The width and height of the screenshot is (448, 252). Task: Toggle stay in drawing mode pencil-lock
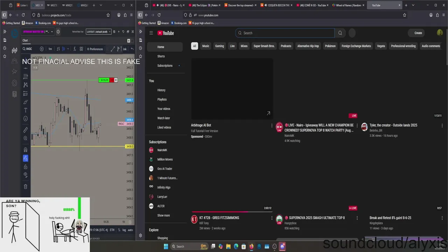[x=26, y=158]
